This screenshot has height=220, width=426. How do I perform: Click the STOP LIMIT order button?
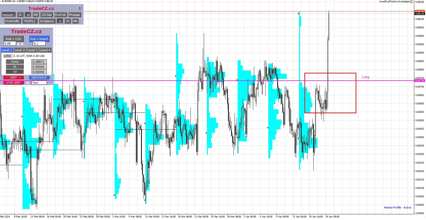14,83
